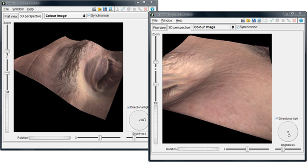Click floppy save icon in left temple window
The image size is (307, 162).
coord(254,20)
